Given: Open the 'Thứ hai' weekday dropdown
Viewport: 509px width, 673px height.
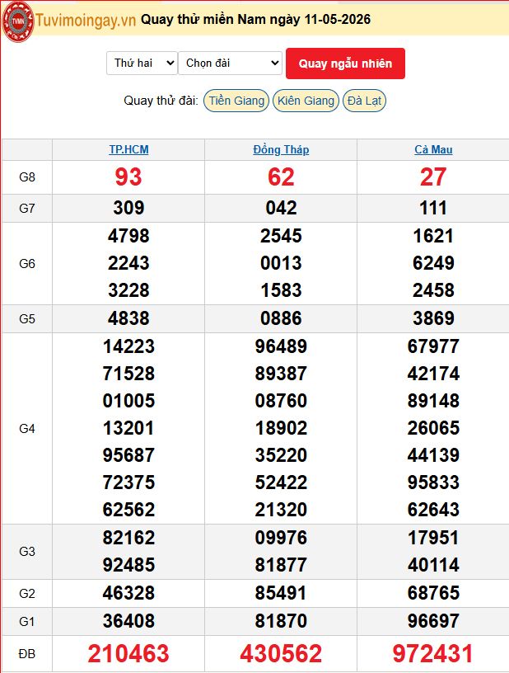Looking at the screenshot, I should [142, 63].
